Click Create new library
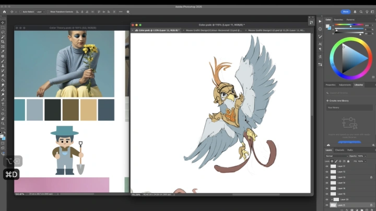 [337, 101]
